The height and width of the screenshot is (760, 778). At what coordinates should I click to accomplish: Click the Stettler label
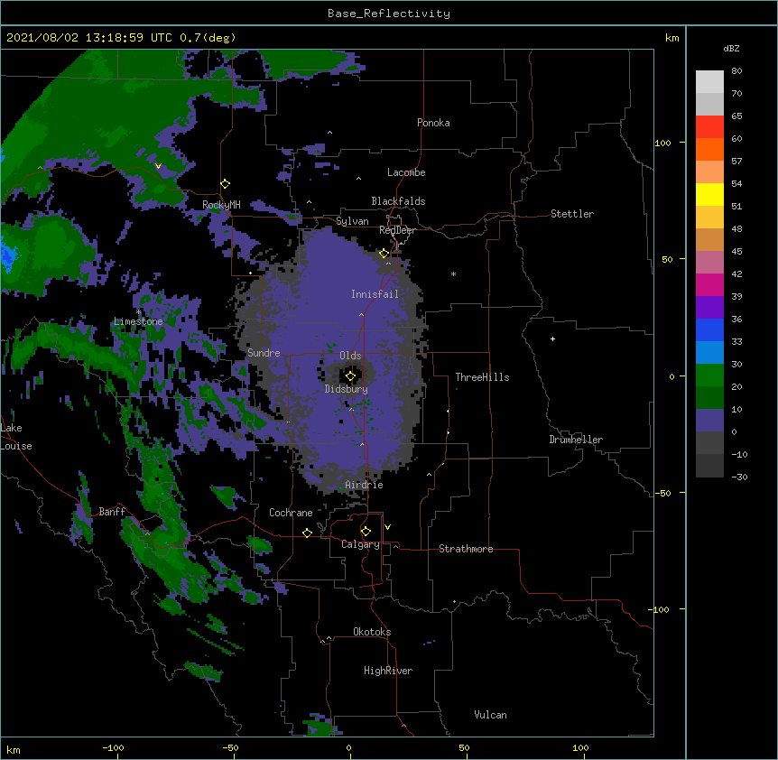(572, 214)
